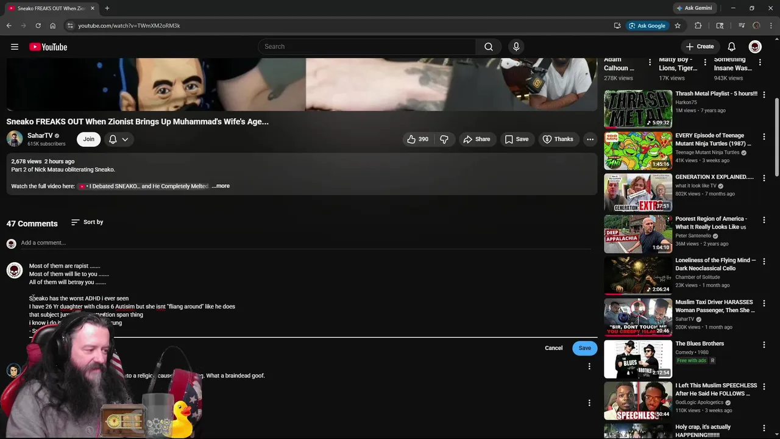The width and height of the screenshot is (780, 439).
Task: Open the account avatar menu
Action: click(755, 47)
